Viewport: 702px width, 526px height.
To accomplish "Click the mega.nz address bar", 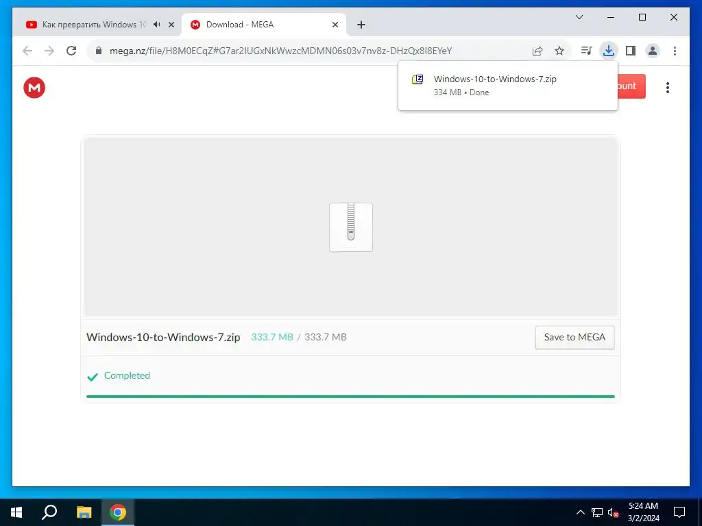I will click(280, 51).
